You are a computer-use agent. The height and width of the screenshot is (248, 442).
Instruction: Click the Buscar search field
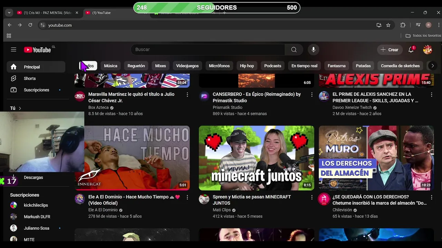208,50
